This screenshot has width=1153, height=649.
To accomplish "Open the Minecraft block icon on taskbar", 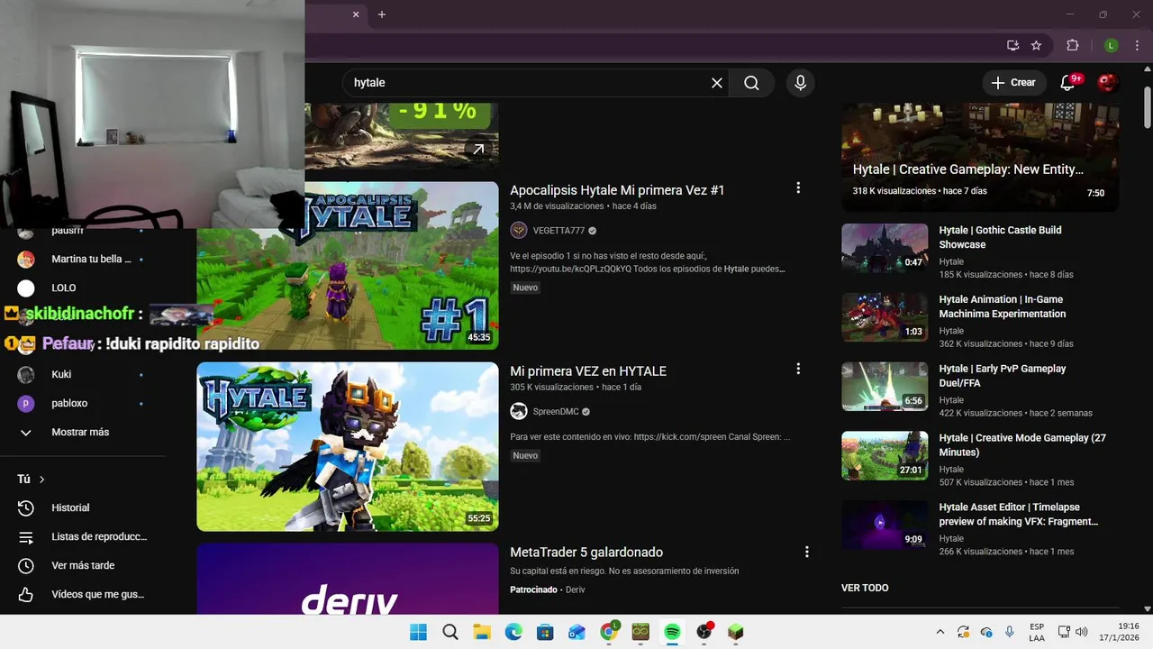I will click(x=735, y=632).
